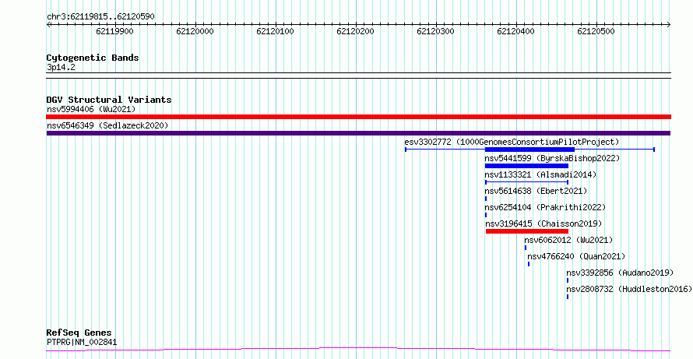This screenshot has width=693, height=359.
Task: Click the magenta PTPRG gene line
Action: click(x=358, y=350)
